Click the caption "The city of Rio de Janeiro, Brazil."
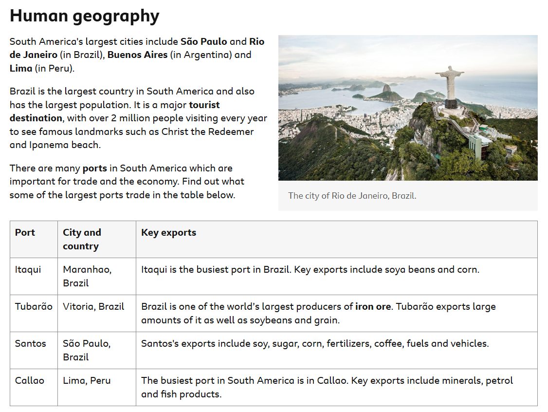The width and height of the screenshot is (548, 412). (352, 195)
